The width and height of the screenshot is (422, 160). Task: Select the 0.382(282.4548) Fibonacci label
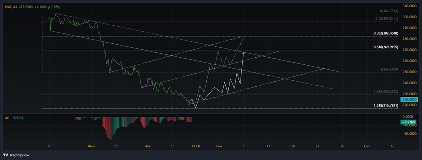pos(386,33)
